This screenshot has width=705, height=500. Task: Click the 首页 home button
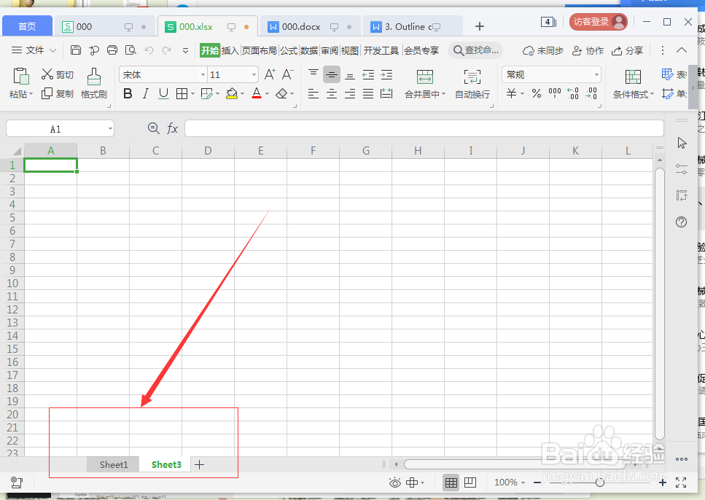27,26
